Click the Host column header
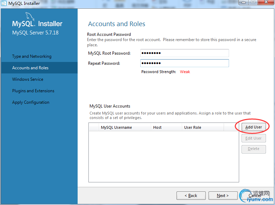Viewport: 275px width, 205px height. (x=166, y=127)
